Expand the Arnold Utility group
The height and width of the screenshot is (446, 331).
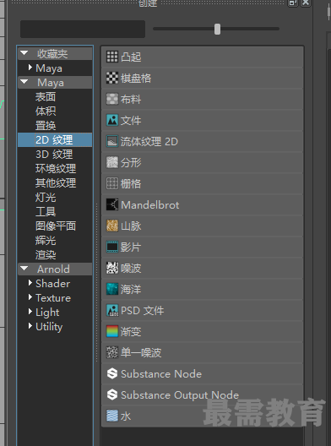[x=30, y=326]
